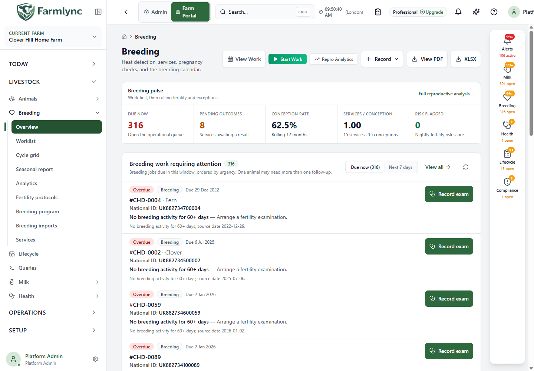Viewport: 534px width, 371px height.
Task: Record exam for CHD-0089
Action: tap(449, 351)
